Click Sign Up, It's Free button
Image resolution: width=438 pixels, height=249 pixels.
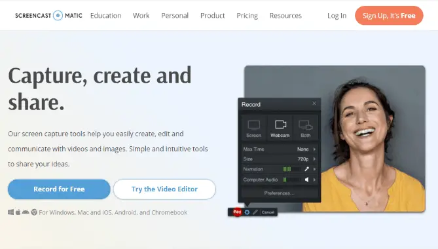[x=389, y=15]
